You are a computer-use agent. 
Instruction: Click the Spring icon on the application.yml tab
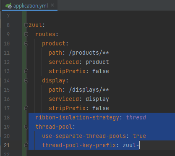pyautogui.click(x=8, y=5)
